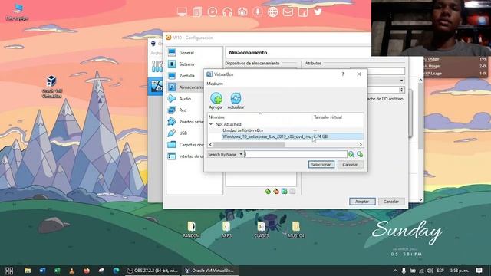
Task: Open the Windows Start button
Action: (x=9, y=271)
